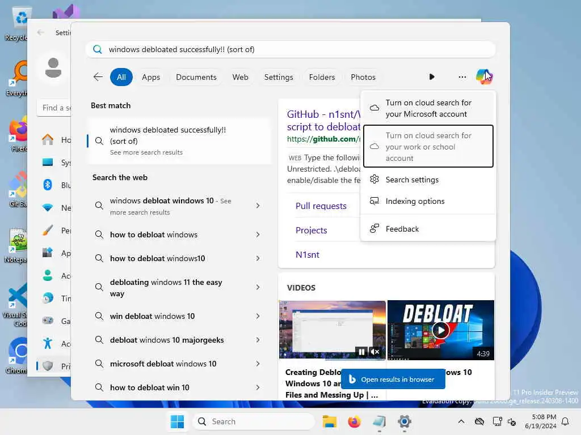Image resolution: width=581 pixels, height=435 pixels.
Task: Select 'debloat windows 10 majorgeeks' web suggestion
Action: point(167,340)
